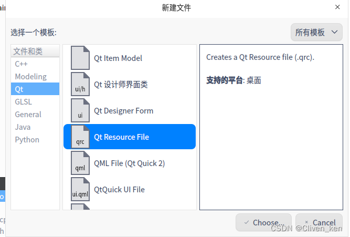Click the qrc resource file icon
The height and width of the screenshot is (237, 350).
80,137
